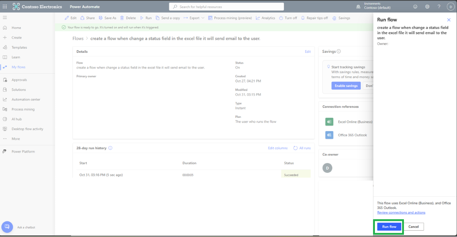This screenshot has height=237, width=457.
Task: Click the Excel Online (Business) connection icon
Action: (x=329, y=121)
